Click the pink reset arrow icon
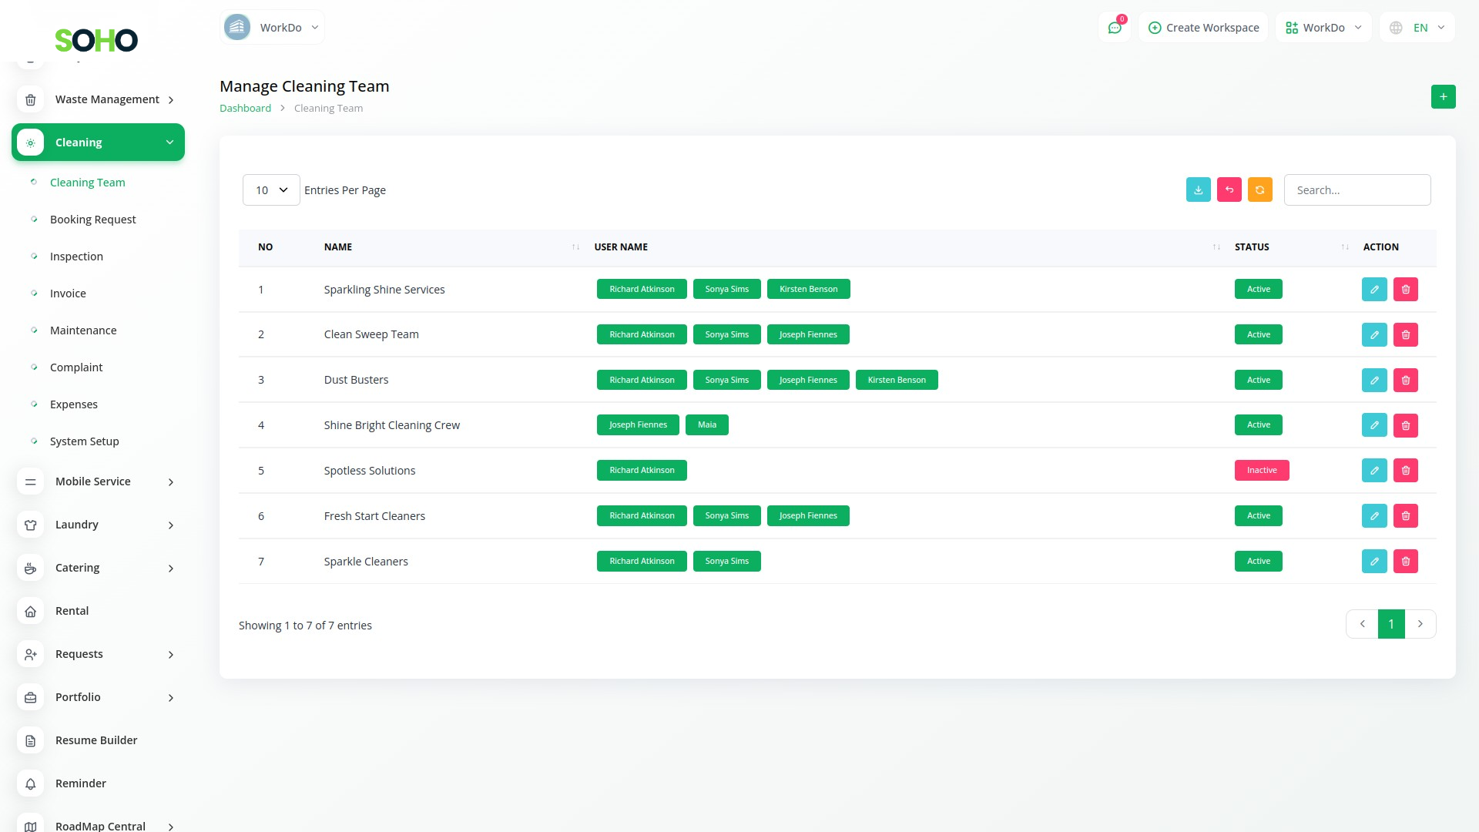 (1229, 190)
